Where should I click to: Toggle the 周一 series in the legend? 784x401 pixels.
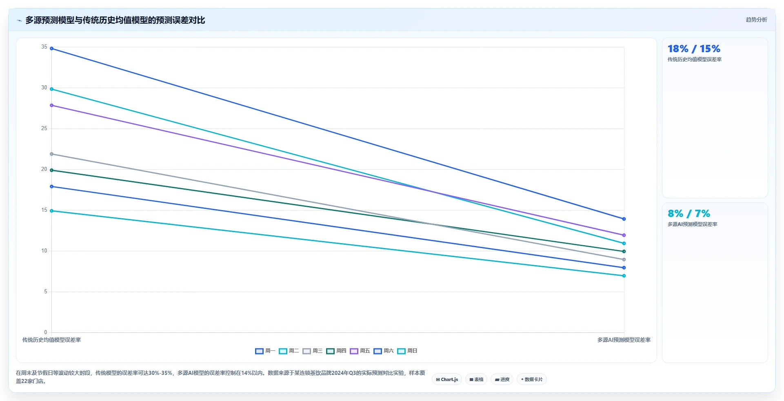pyautogui.click(x=265, y=351)
